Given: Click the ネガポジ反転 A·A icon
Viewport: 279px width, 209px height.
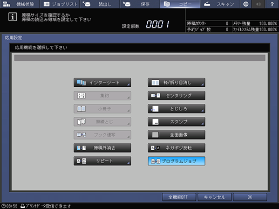Looking at the screenshot, I should [155, 148].
